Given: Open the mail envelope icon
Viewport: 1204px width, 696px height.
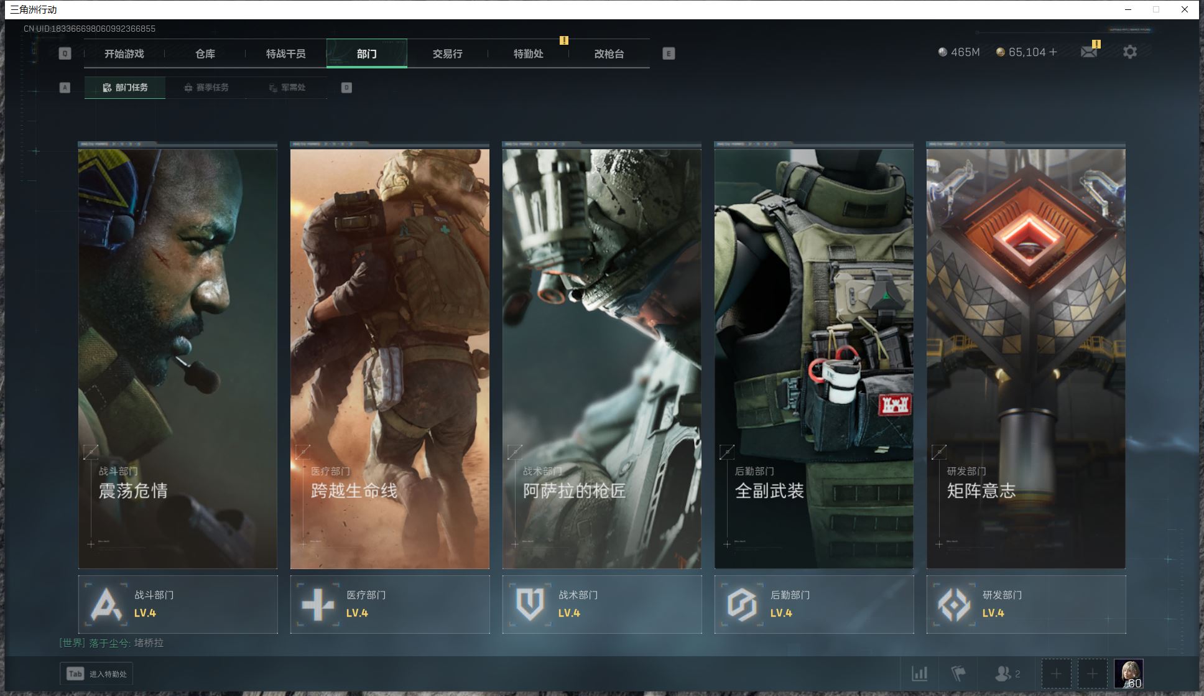Looking at the screenshot, I should tap(1088, 52).
